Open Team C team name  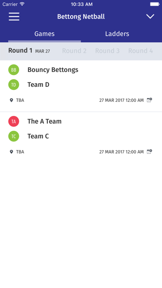[x=38, y=136]
